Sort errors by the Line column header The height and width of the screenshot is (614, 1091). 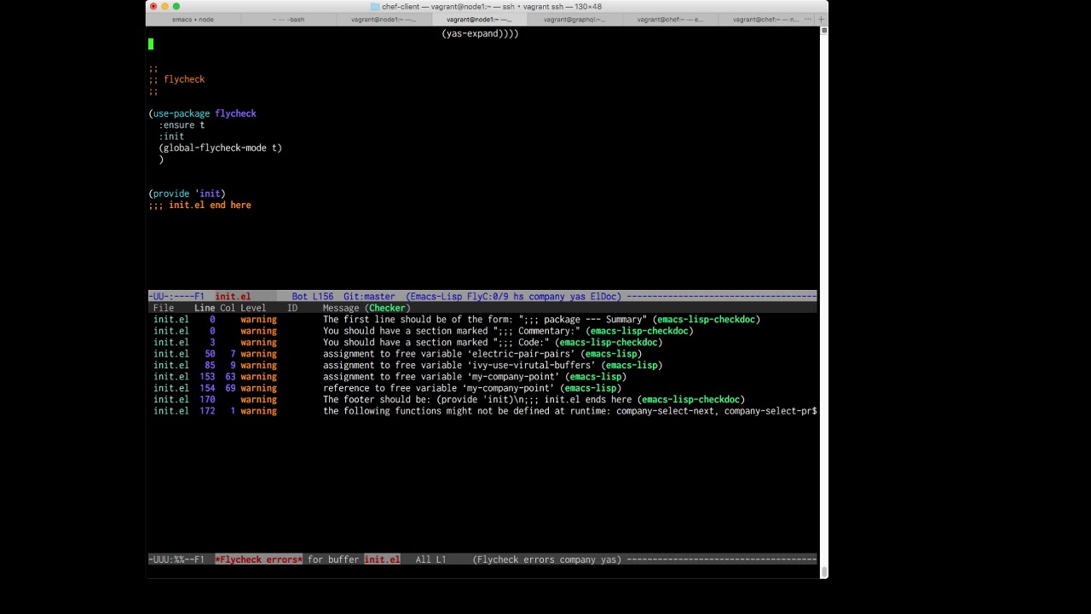(205, 308)
